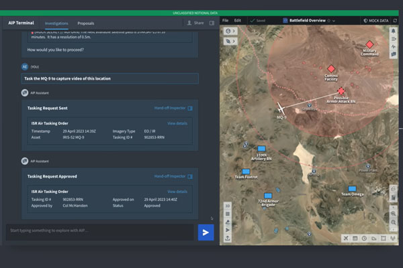
Task: Select the Possible Armor Attack BN marker
Action: coord(341,91)
